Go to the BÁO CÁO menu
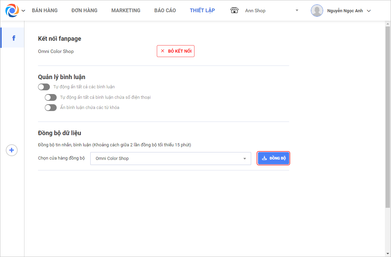The height and width of the screenshot is (257, 391). (165, 11)
